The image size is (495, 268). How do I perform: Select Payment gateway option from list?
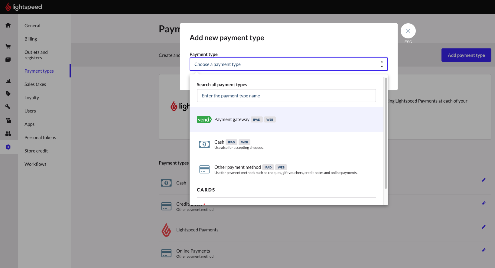[232, 119]
